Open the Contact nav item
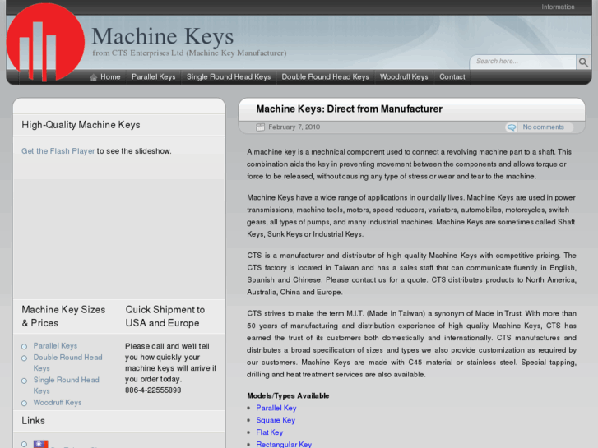Image resolution: width=598 pixels, height=448 pixels. pyautogui.click(x=452, y=77)
